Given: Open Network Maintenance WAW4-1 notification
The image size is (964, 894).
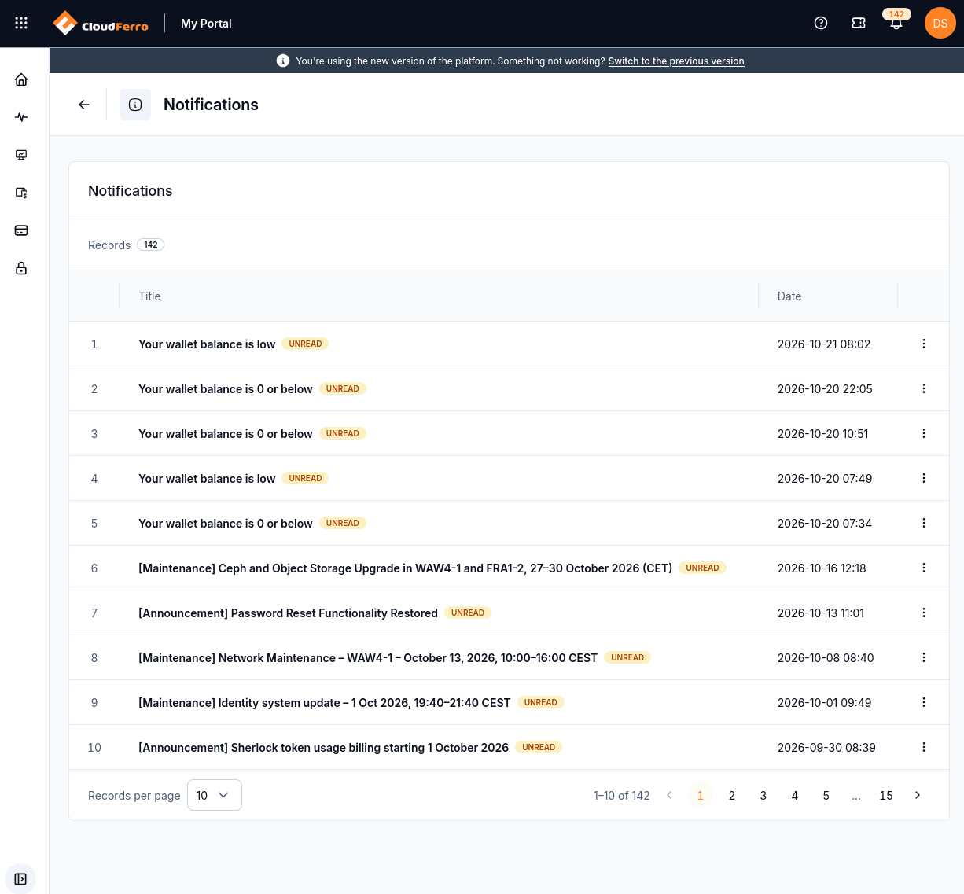Looking at the screenshot, I should click(x=368, y=657).
